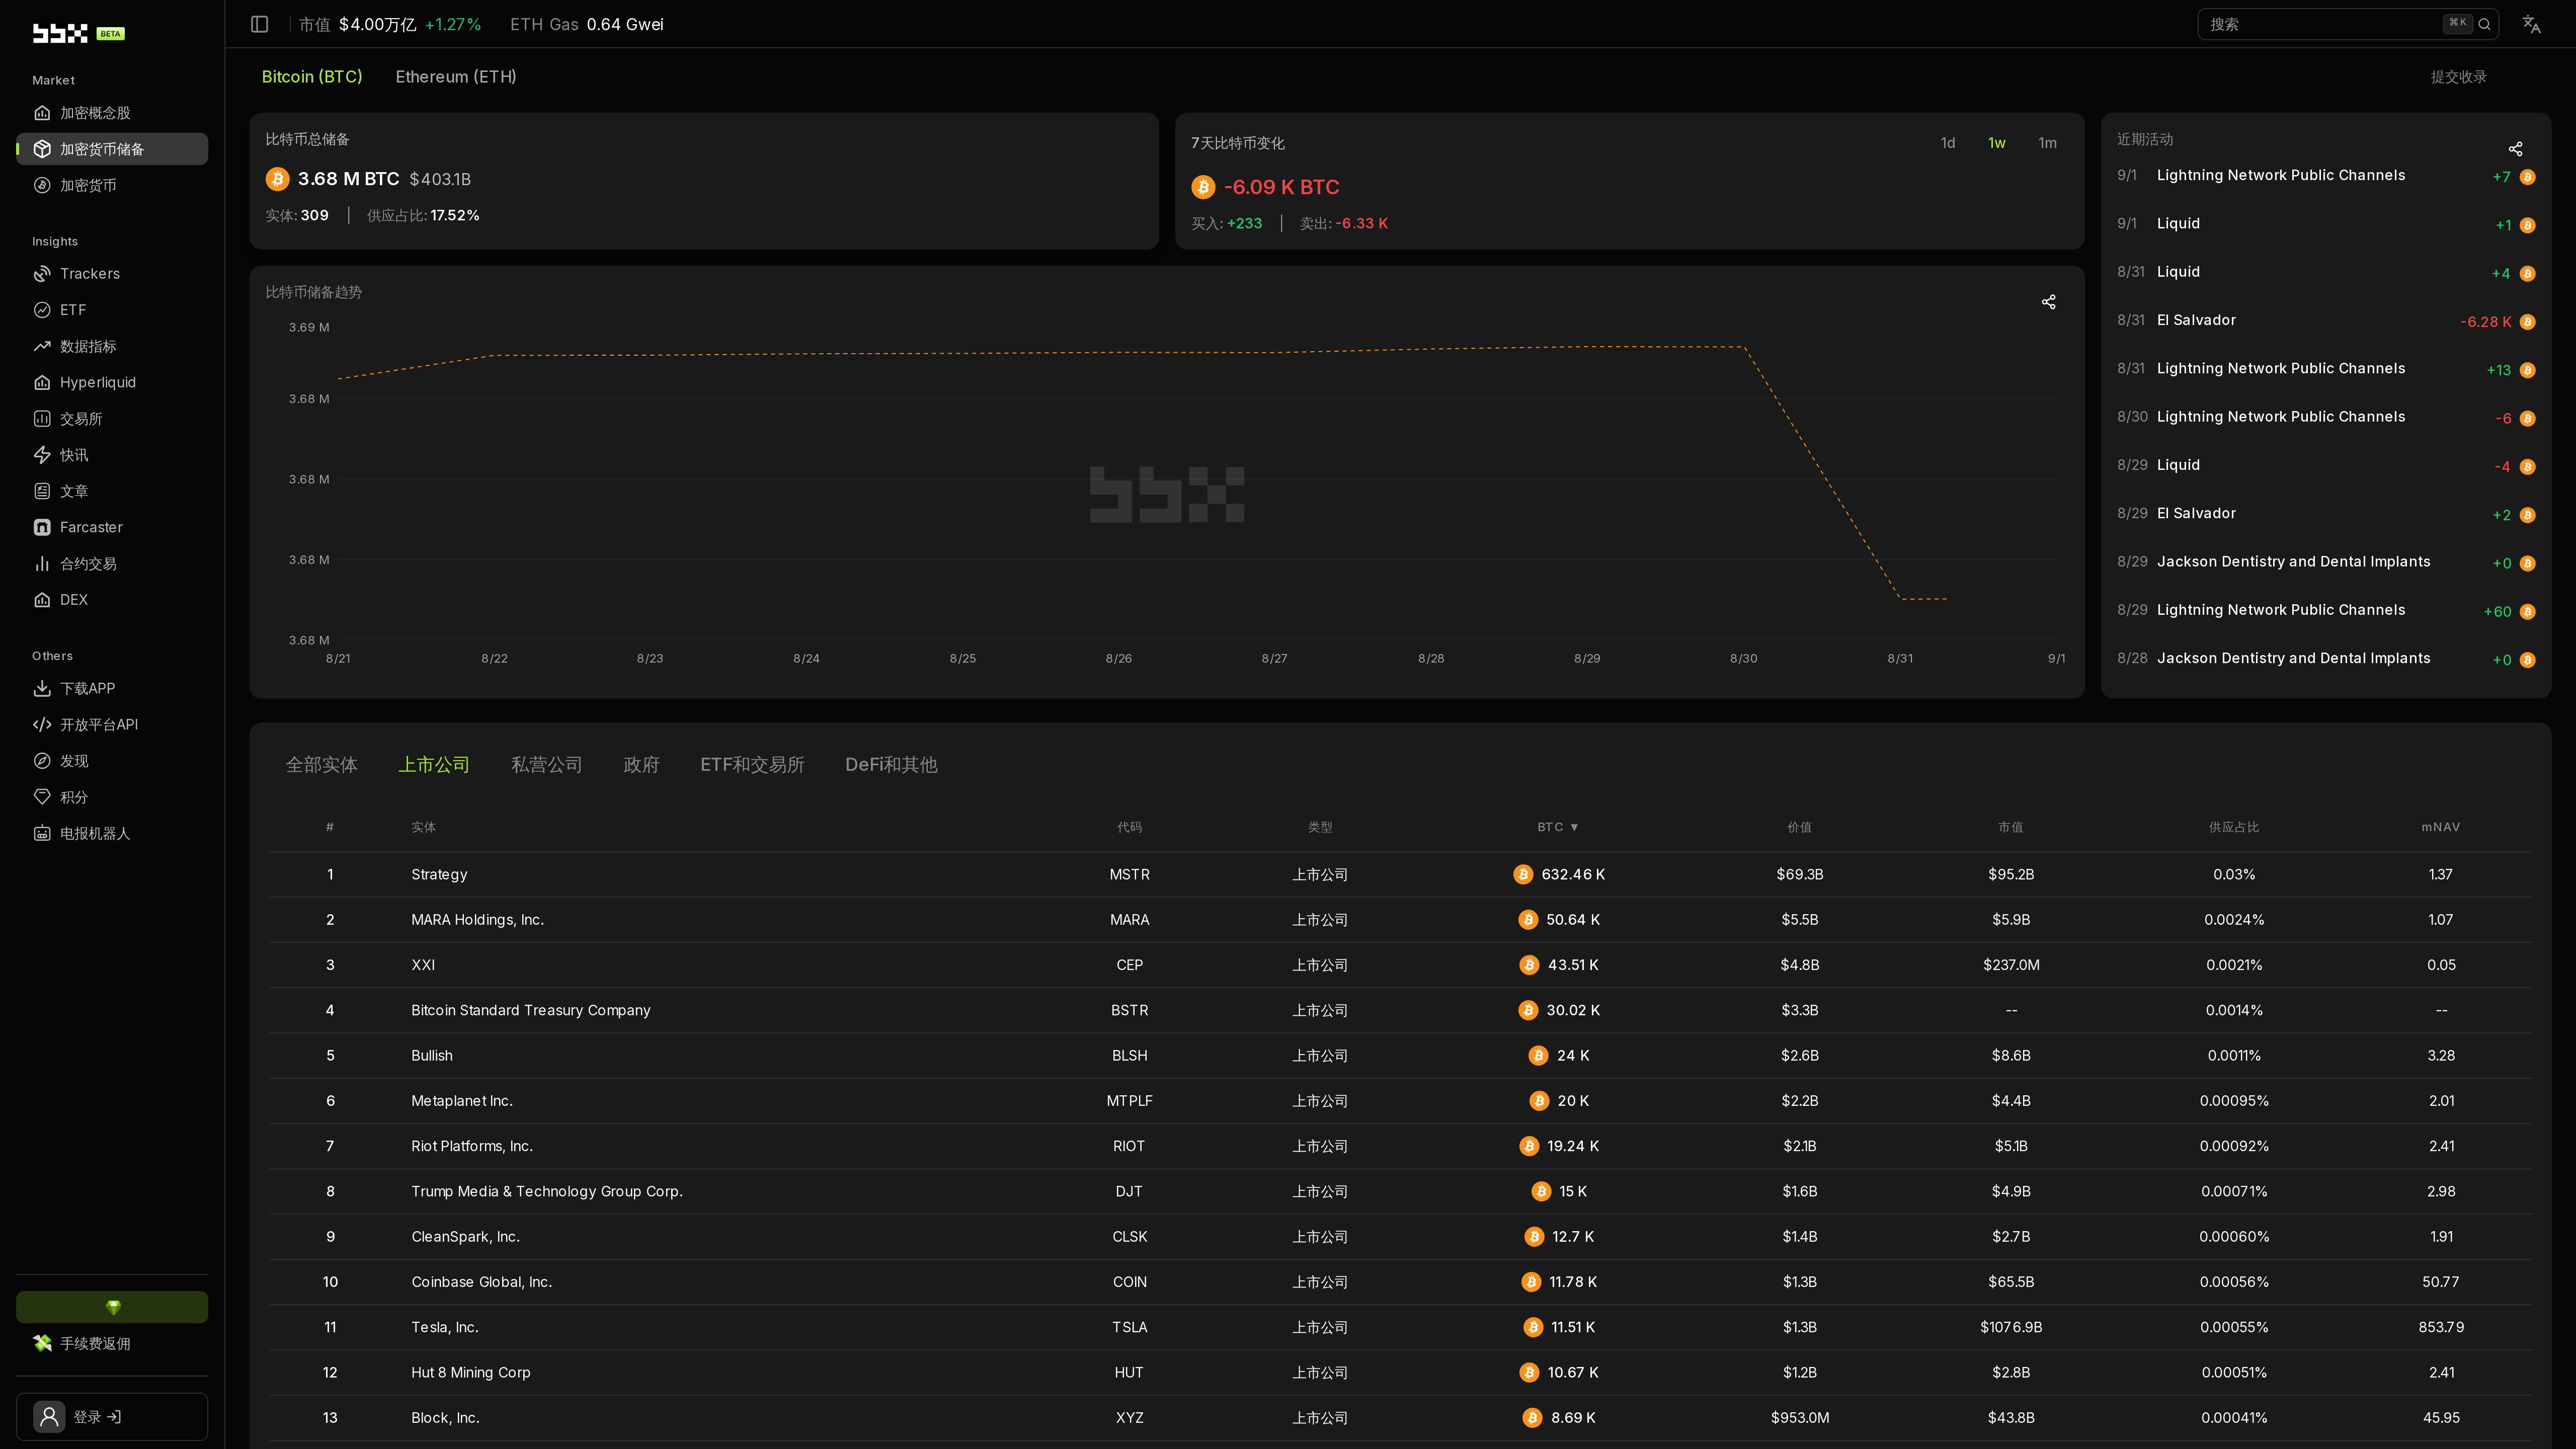
Task: Open 加密货币 sidebar item
Action: 112,185
